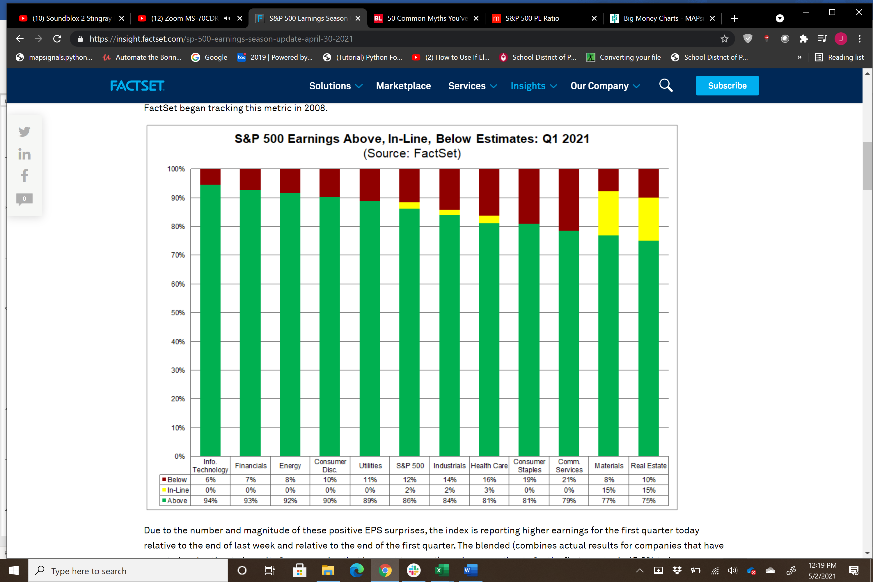Open the Google bookmark
Screen dimensions: 873x582
209,57
